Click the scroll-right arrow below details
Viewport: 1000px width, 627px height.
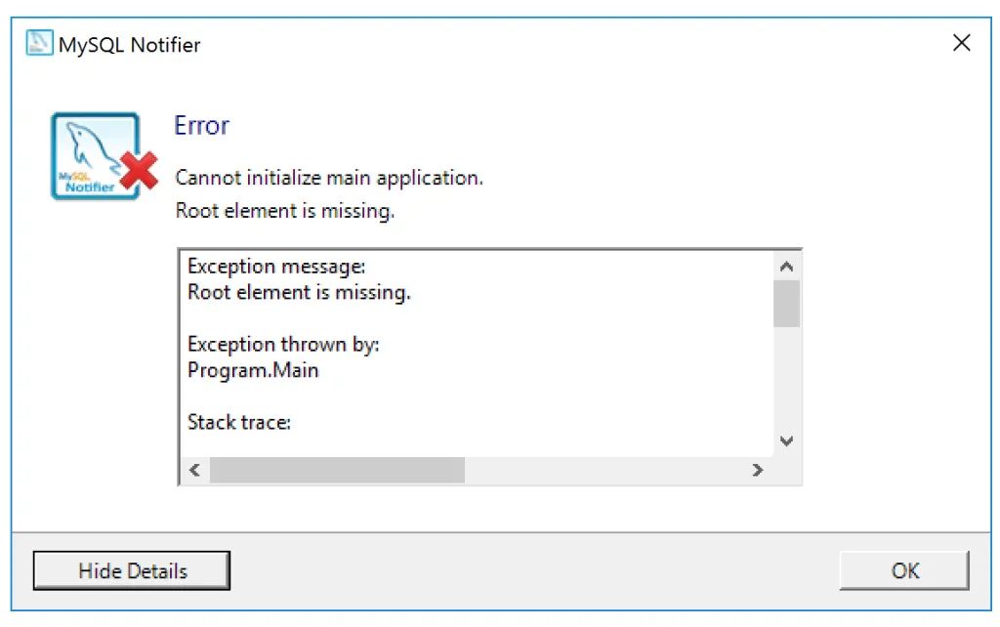point(758,471)
